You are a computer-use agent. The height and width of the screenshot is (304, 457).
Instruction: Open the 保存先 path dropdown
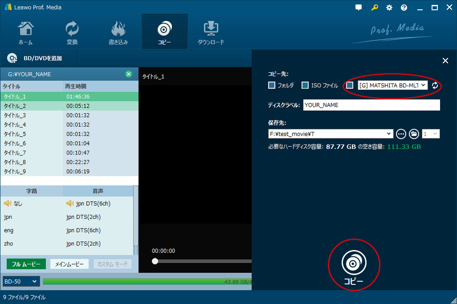pyautogui.click(x=331, y=134)
